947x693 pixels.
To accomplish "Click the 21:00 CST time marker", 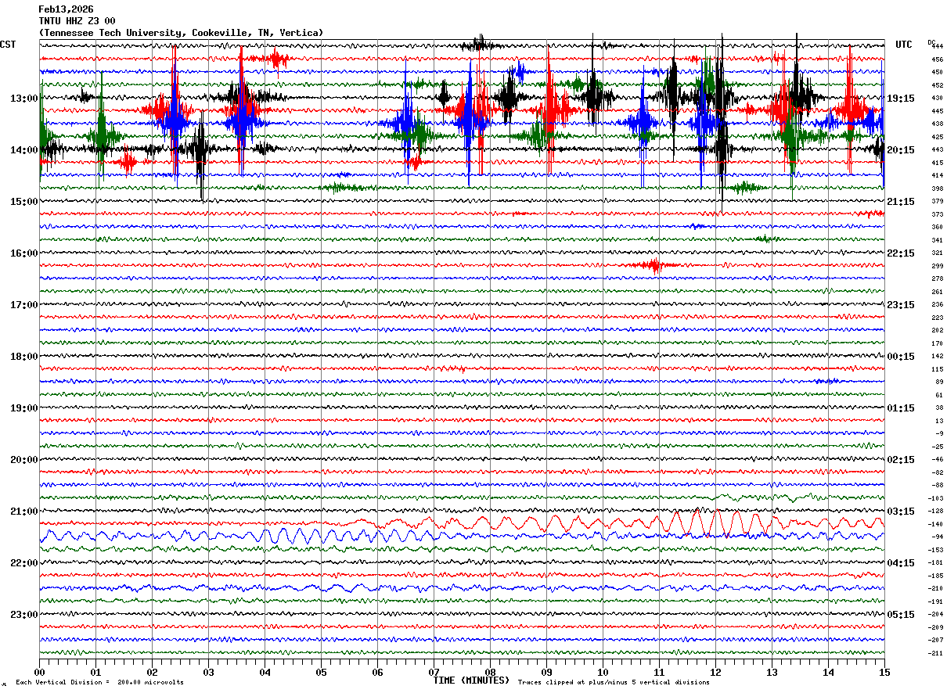I will [x=23, y=512].
